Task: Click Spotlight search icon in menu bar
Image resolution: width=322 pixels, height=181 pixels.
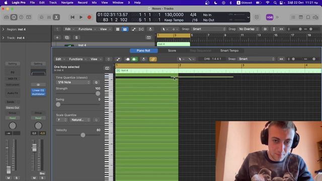Action: (275, 3)
